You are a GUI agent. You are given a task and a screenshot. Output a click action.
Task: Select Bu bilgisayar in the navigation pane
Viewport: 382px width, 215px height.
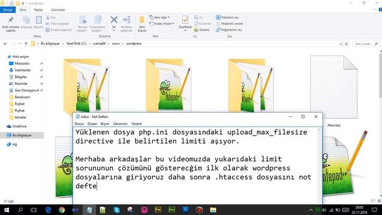22,136
